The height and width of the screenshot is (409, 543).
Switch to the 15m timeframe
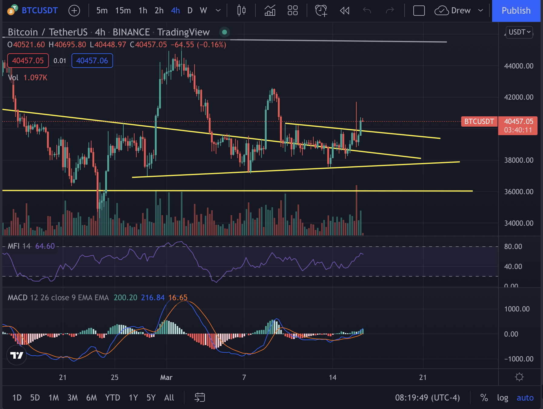[123, 11]
